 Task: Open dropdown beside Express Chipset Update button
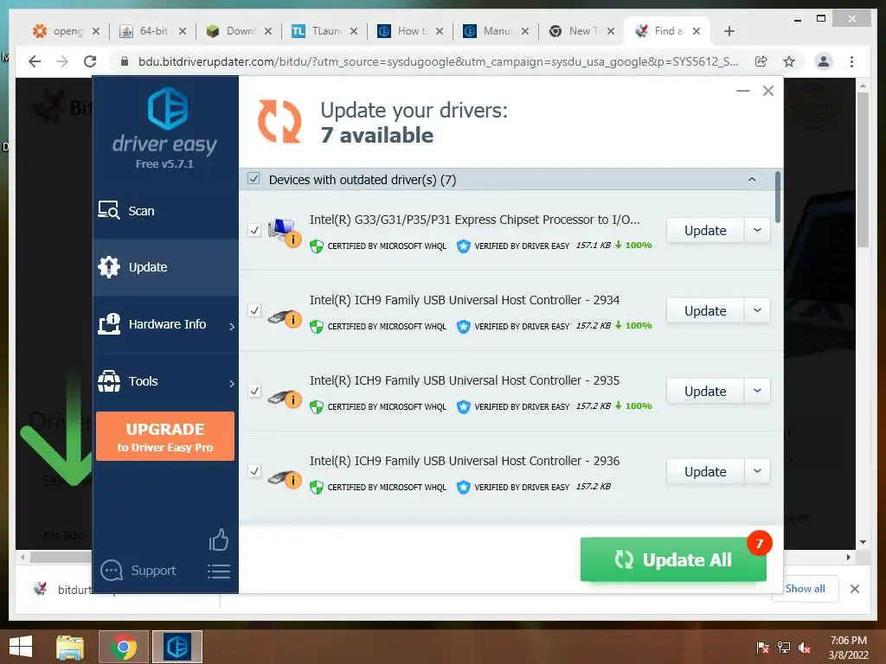point(757,230)
